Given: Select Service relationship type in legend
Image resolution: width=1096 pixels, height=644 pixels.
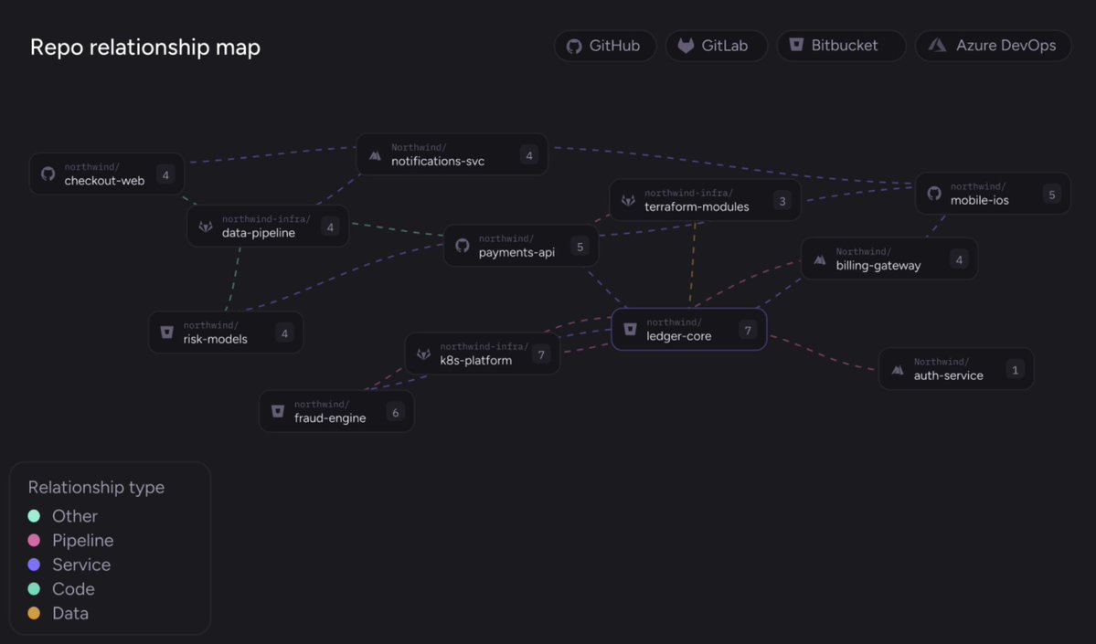Looking at the screenshot, I should tap(69, 565).
